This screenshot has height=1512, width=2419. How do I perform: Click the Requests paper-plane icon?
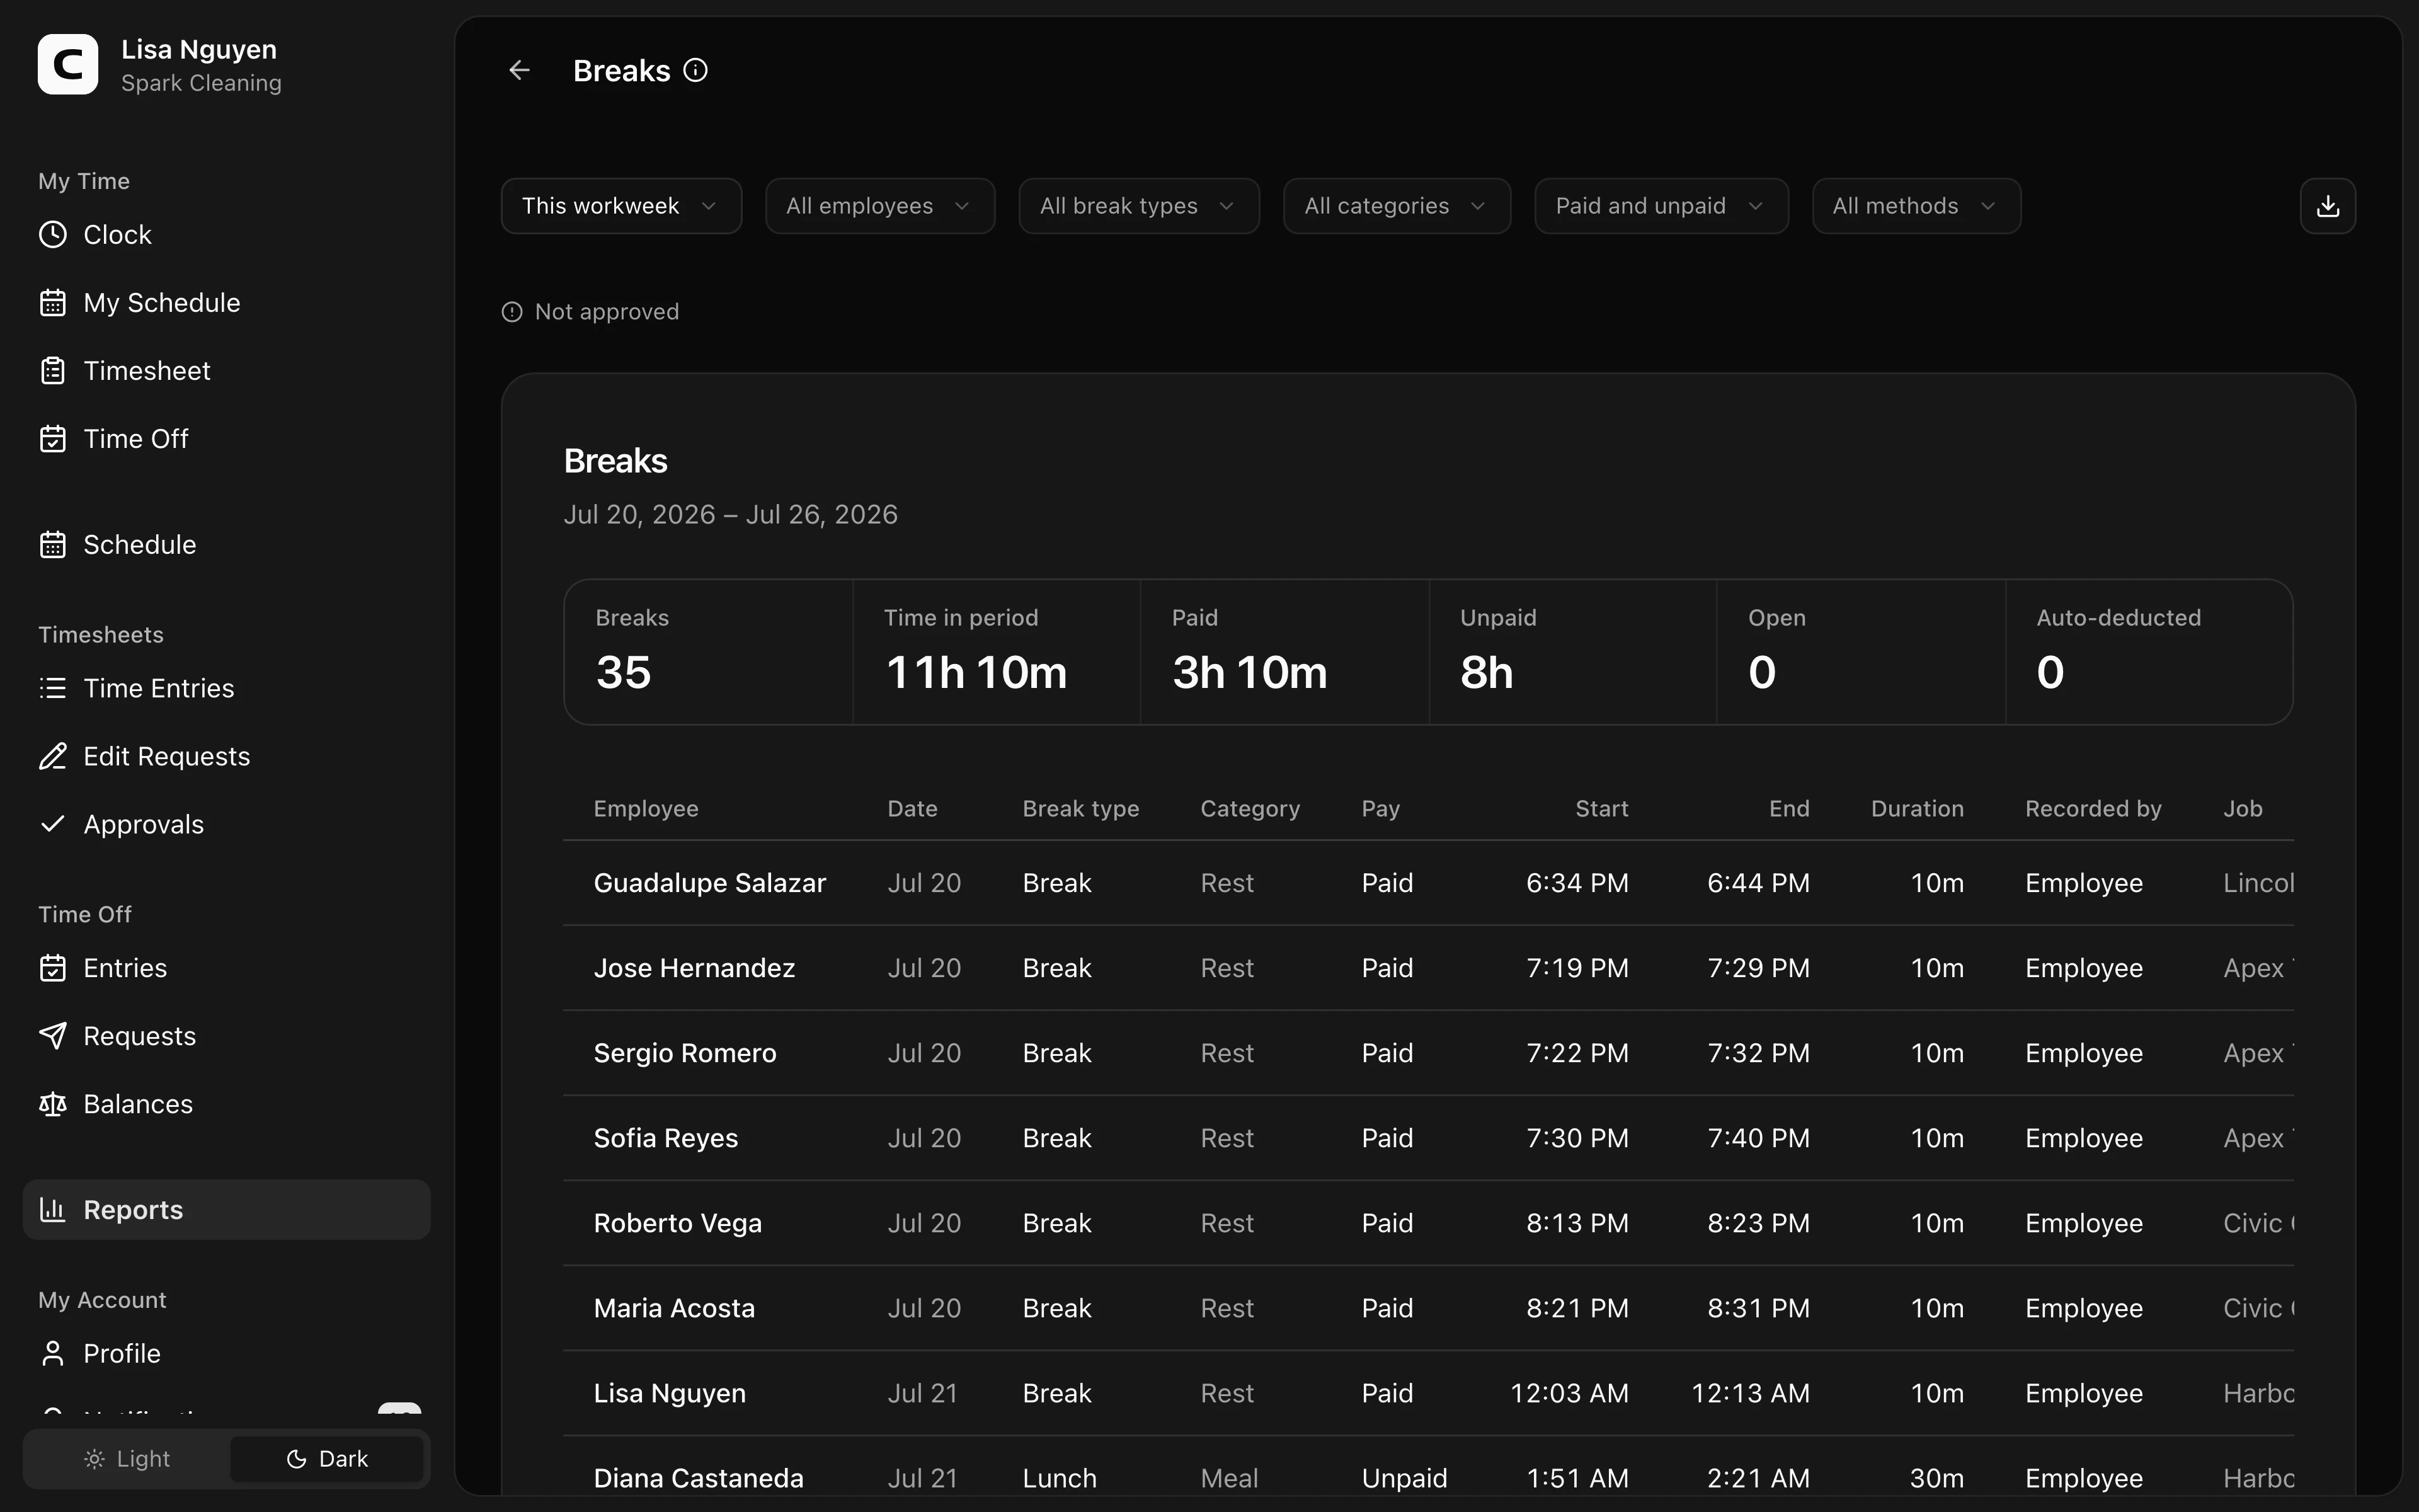53,1037
